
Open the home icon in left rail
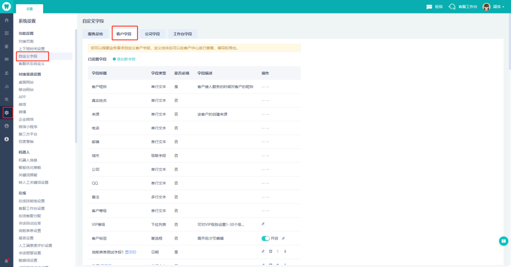[6, 20]
